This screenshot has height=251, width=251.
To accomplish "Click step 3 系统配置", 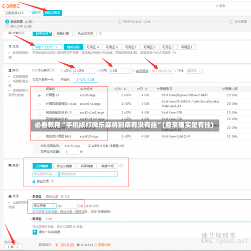I will [238, 22].
